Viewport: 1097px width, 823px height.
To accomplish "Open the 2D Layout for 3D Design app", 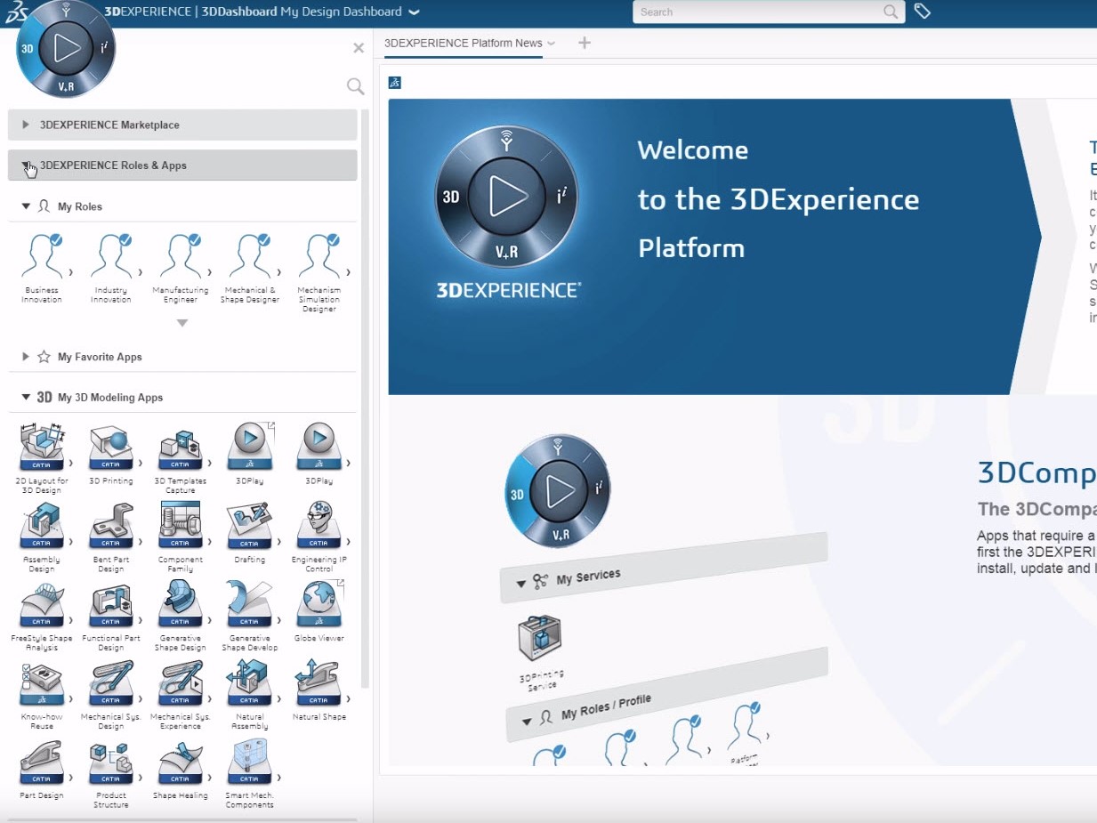I will [x=42, y=448].
